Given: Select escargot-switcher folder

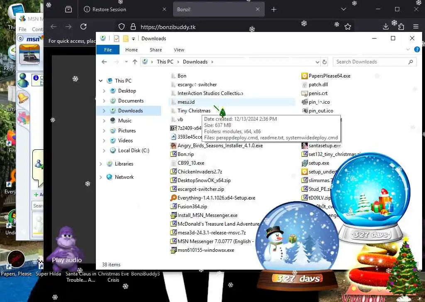Looking at the screenshot, I should [197, 85].
